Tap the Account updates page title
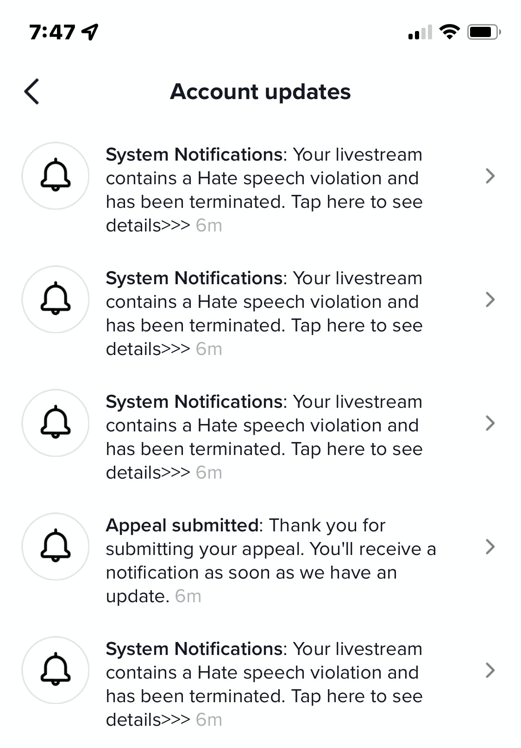The height and width of the screenshot is (748, 521). point(260,92)
